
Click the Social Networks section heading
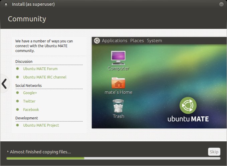point(28,86)
